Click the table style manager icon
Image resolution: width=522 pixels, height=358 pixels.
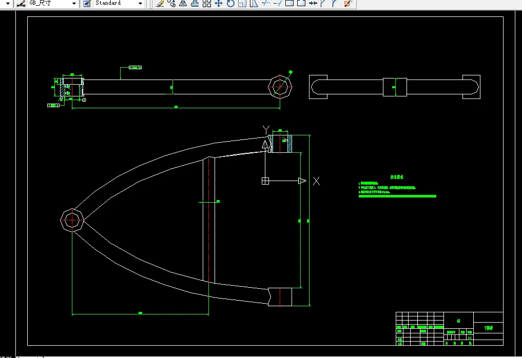click(x=87, y=3)
